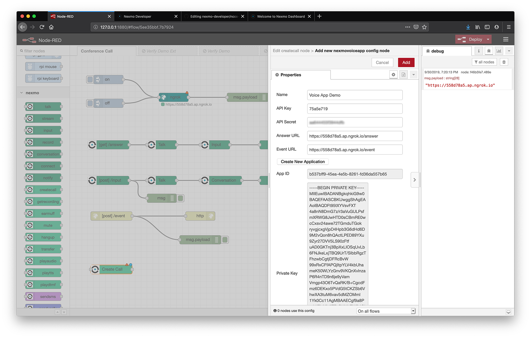Open the Firefox downloads arrow

(x=468, y=27)
